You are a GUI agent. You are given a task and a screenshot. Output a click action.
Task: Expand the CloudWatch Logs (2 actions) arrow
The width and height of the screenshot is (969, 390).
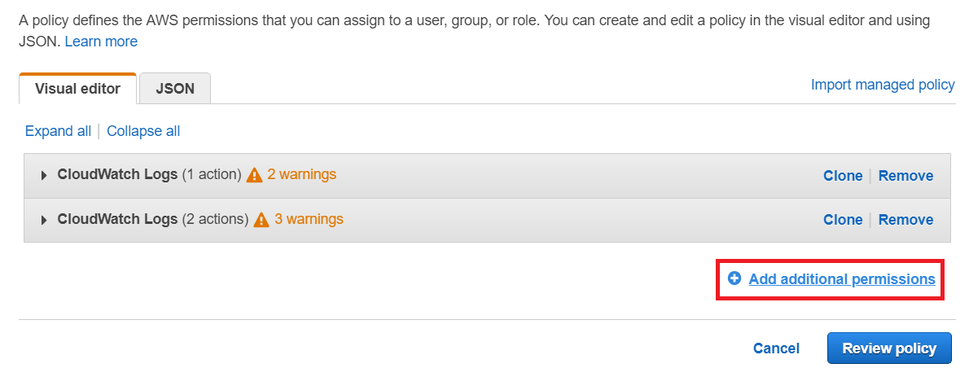pos(43,220)
